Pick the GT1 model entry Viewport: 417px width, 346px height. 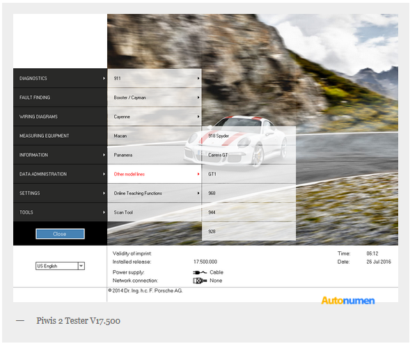[249, 174]
